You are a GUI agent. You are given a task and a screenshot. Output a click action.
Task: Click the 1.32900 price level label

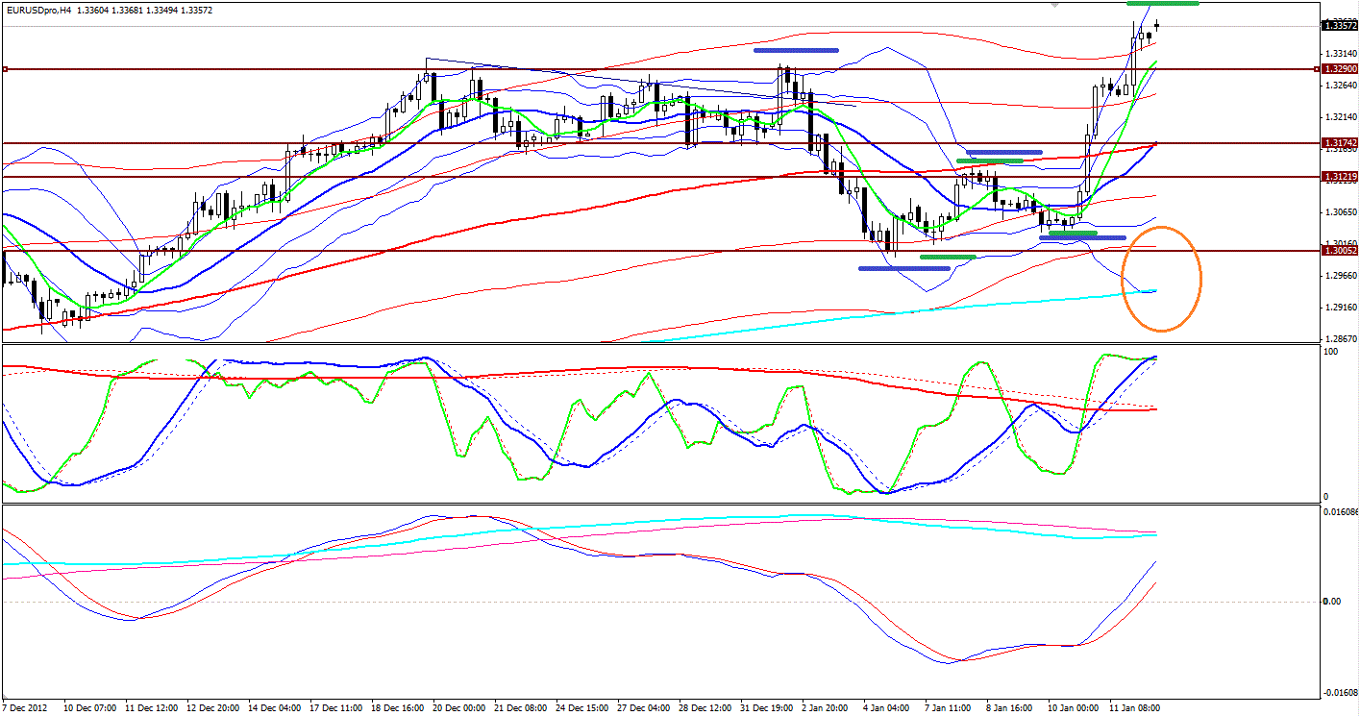coord(1339,69)
